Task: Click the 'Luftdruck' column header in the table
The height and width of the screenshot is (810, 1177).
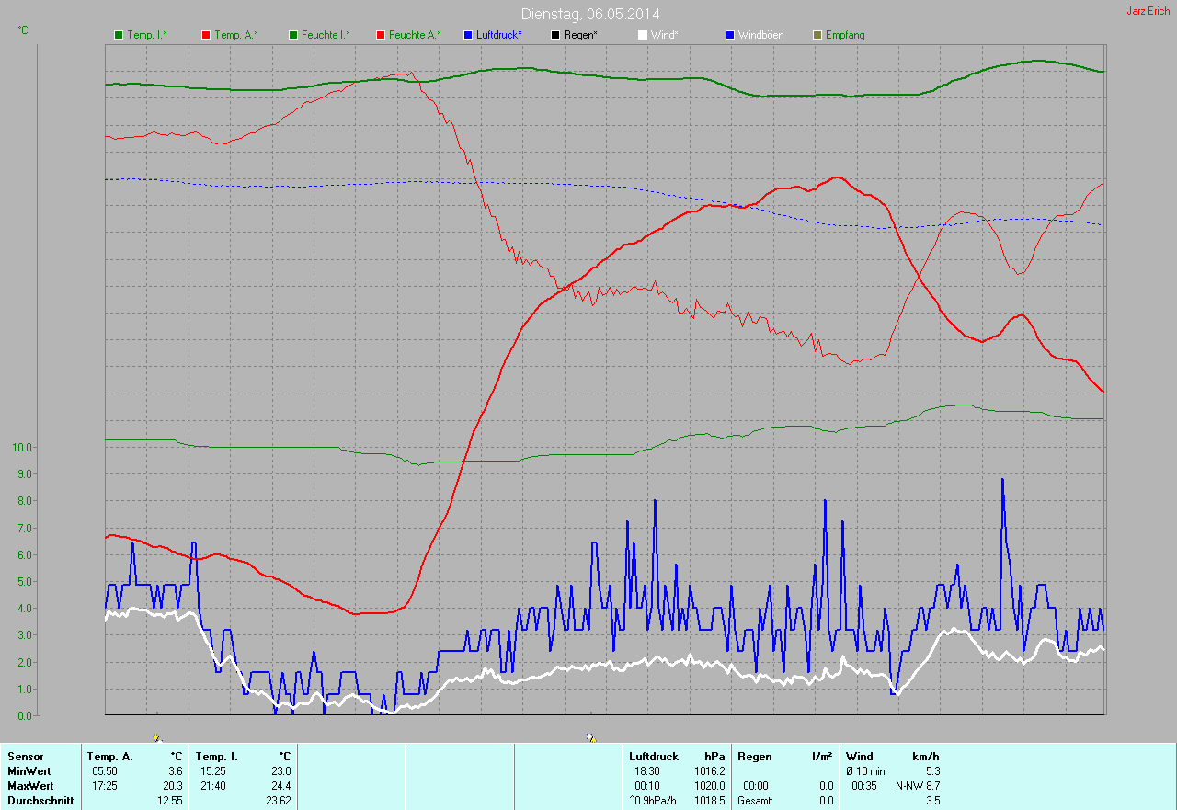Action: (653, 757)
